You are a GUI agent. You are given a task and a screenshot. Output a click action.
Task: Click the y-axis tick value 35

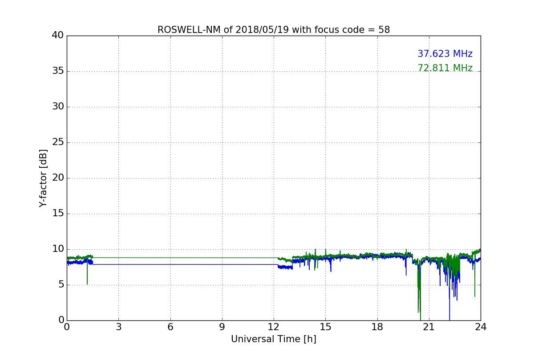(x=58, y=71)
